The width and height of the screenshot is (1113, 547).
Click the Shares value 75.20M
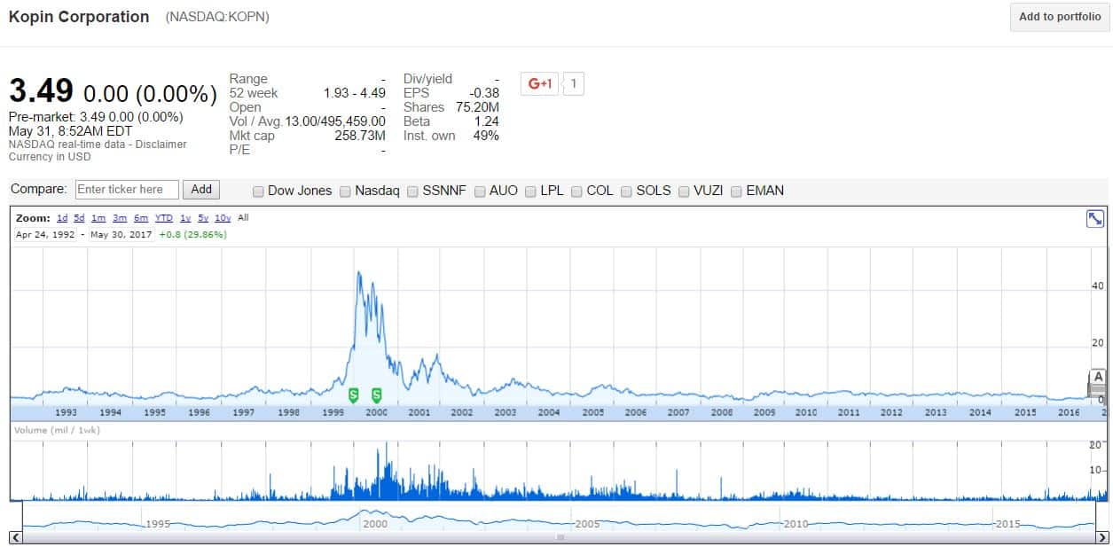477,107
